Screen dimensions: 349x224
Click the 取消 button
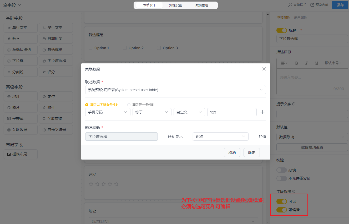pos(232,152)
